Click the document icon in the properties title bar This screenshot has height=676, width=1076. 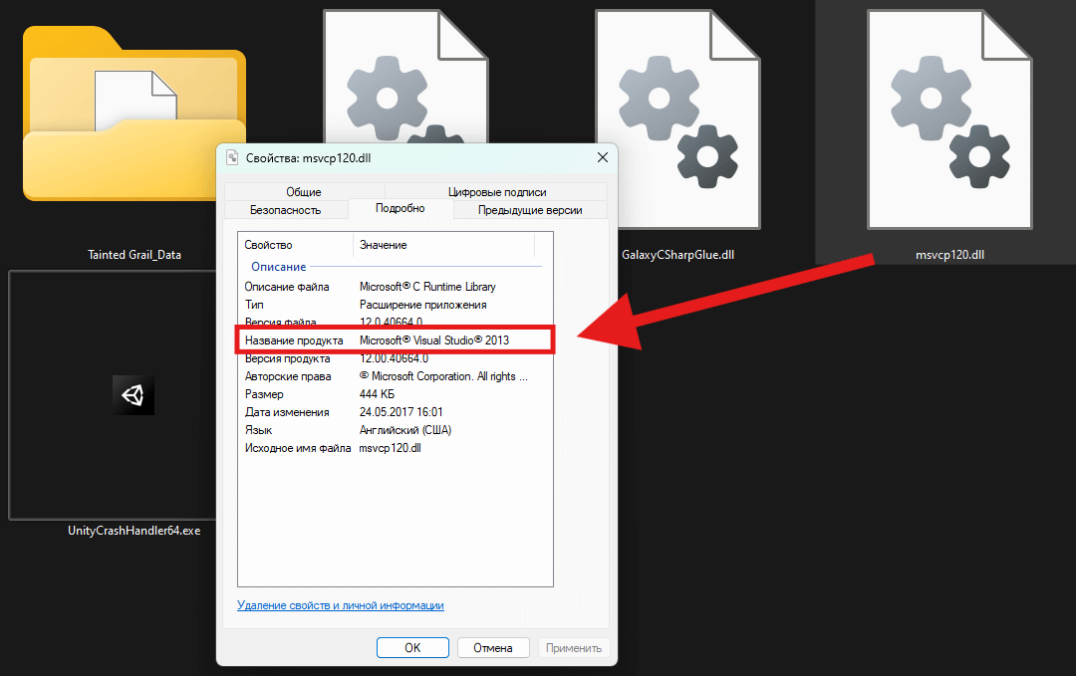coord(232,157)
